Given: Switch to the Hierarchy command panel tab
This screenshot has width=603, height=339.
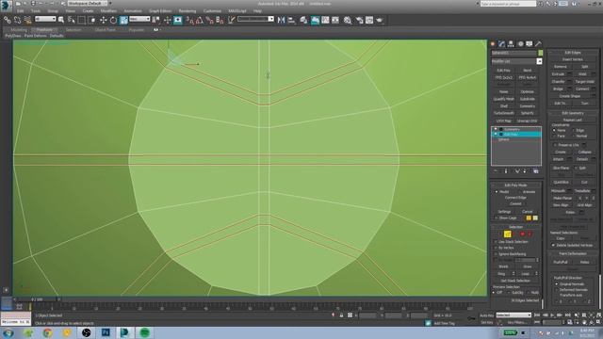Looking at the screenshot, I should click(x=511, y=44).
